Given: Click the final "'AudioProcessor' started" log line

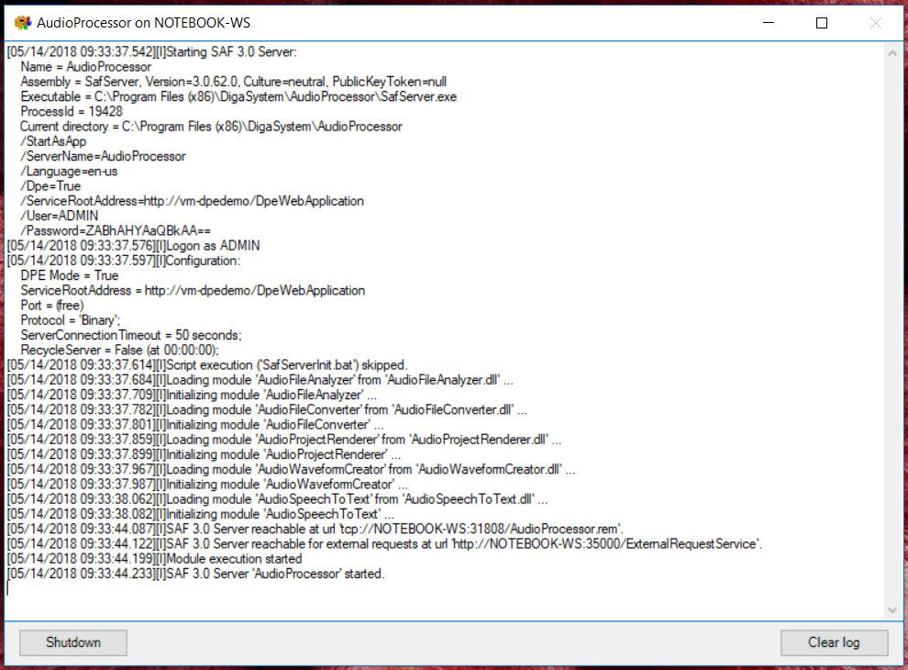Looking at the screenshot, I should tap(275, 574).
